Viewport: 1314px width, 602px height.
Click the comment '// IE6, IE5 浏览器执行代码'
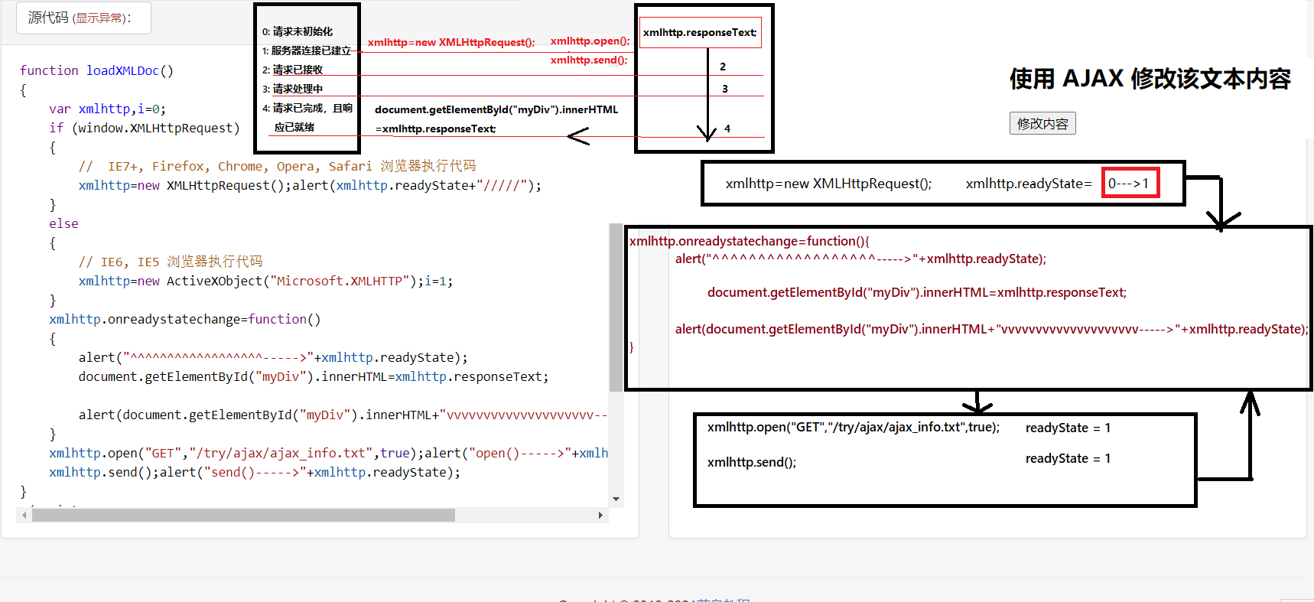point(170,262)
